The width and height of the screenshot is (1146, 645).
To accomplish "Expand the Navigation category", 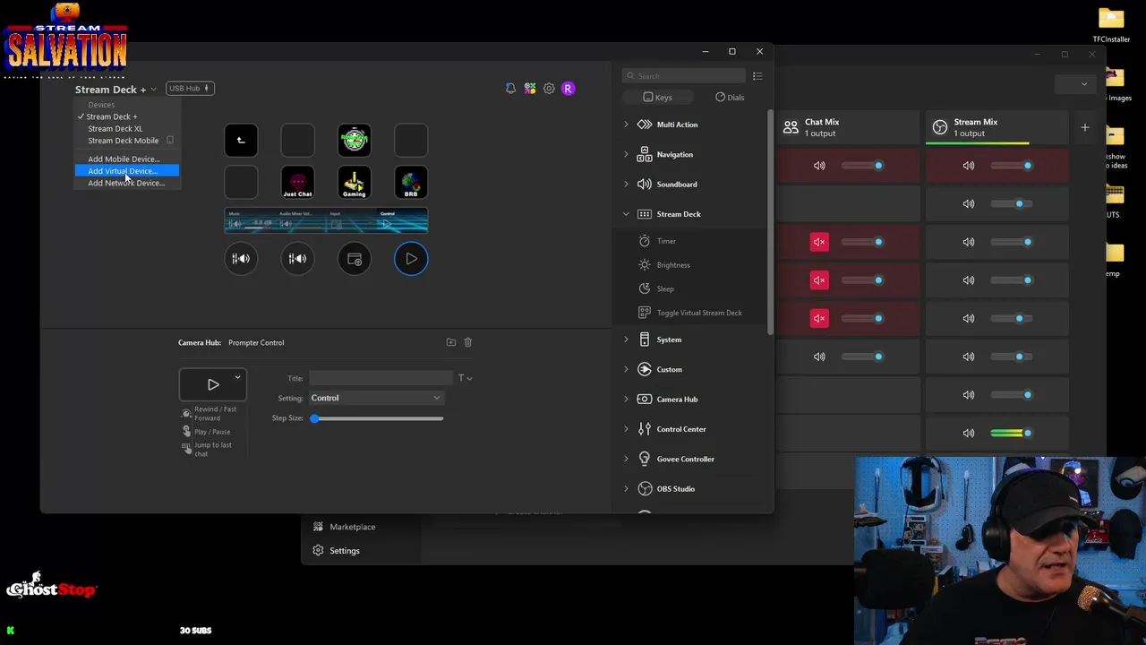I will (626, 154).
